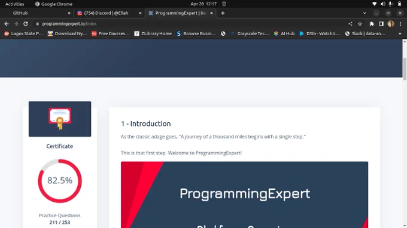The width and height of the screenshot is (407, 228).
Task: Click the microphone indicator icon
Action: [390, 4]
